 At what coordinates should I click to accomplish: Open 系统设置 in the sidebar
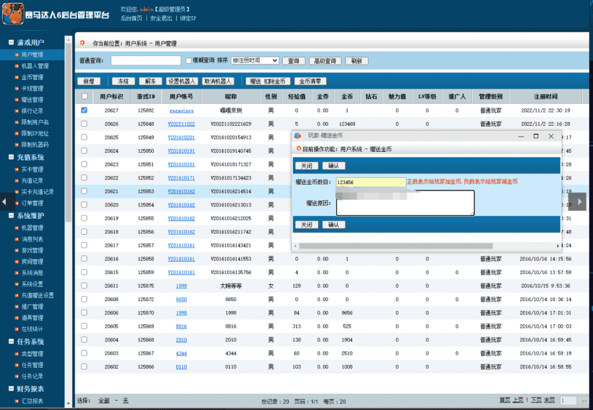[x=32, y=284]
